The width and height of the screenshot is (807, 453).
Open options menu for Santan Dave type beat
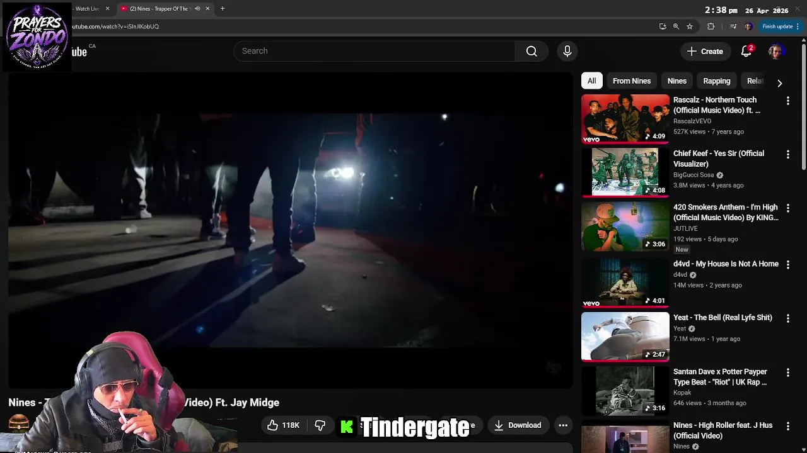pos(788,372)
